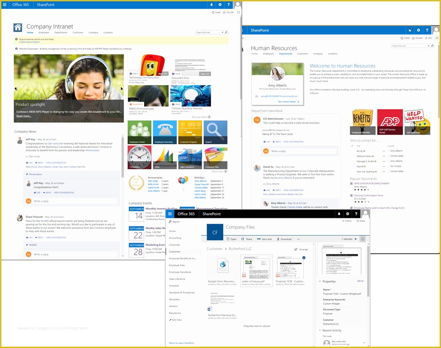Open the Employee Directory phone tile

click(x=165, y=132)
